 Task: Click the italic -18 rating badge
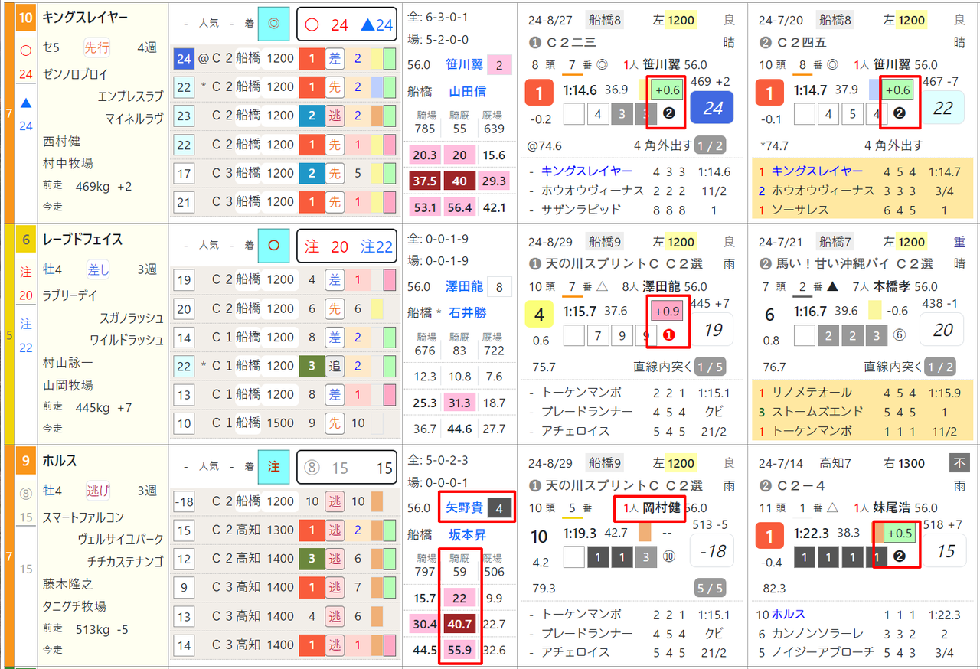click(713, 551)
